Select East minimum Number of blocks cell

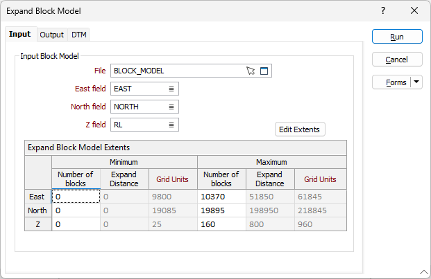76,197
